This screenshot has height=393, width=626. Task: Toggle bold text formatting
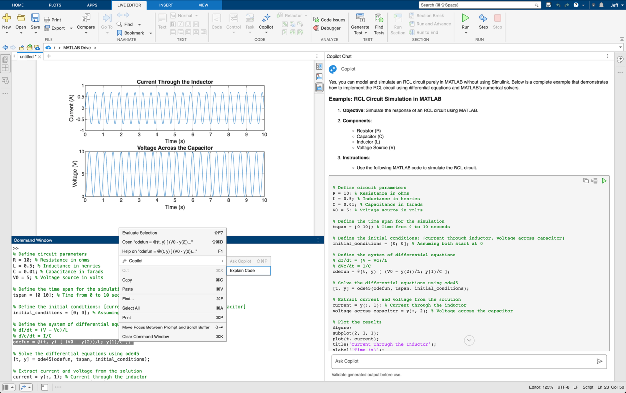(x=172, y=24)
